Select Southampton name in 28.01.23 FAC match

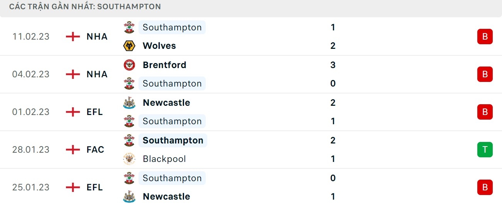(173, 140)
